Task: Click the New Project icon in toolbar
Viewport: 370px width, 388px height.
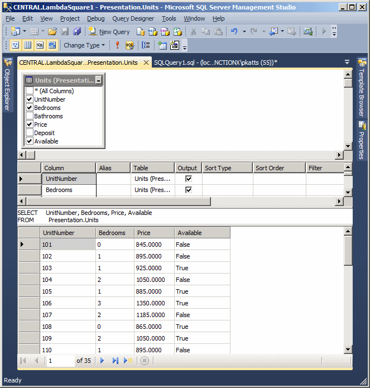Action: click(15, 31)
